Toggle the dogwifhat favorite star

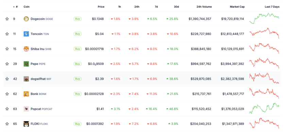[7, 79]
